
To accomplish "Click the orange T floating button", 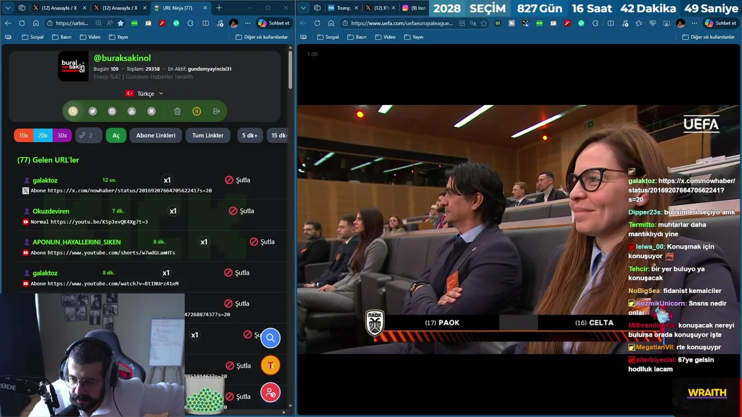I will pyautogui.click(x=270, y=365).
